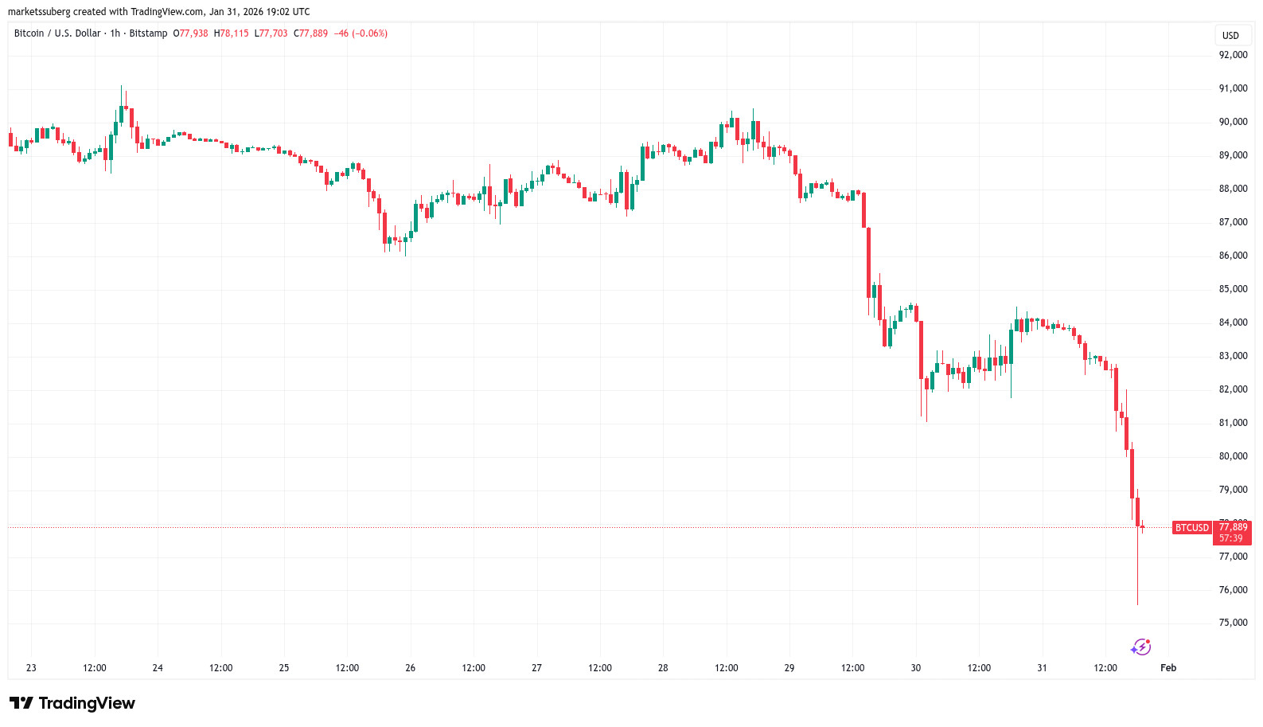Select the 1h interval label
Screen dimensions: 1263x727
click(x=115, y=33)
